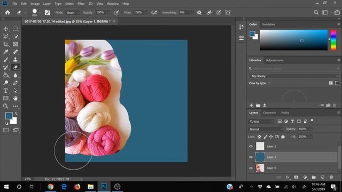Click the Share icon top right

(x=337, y=12)
